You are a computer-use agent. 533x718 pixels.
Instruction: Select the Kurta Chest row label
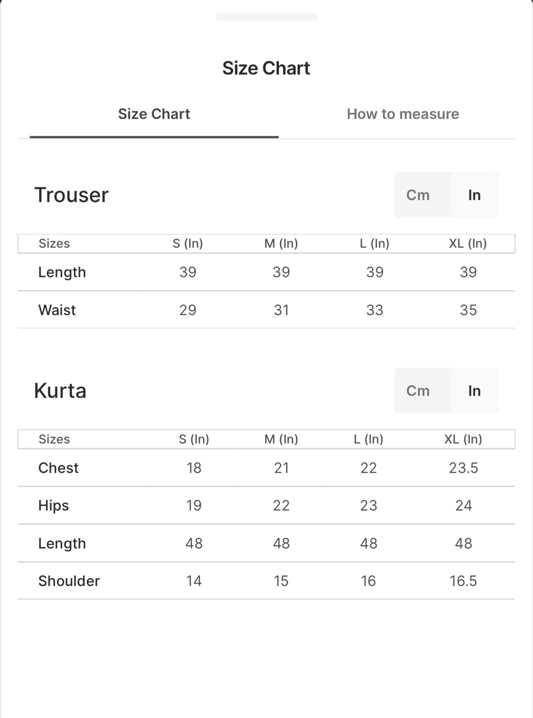pyautogui.click(x=58, y=468)
